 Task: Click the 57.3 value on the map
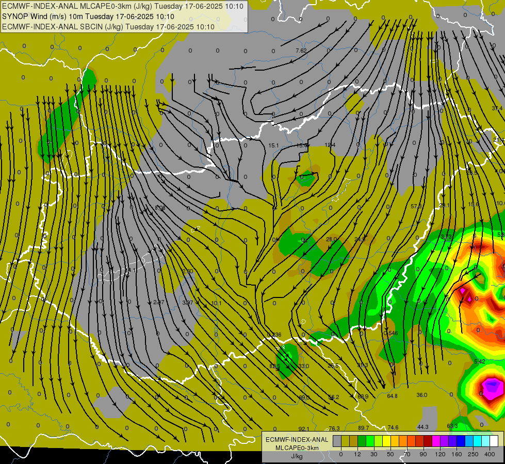[416, 206]
